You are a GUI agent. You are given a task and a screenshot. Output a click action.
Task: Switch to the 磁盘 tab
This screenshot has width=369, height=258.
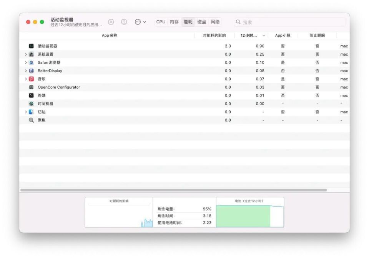click(x=201, y=22)
